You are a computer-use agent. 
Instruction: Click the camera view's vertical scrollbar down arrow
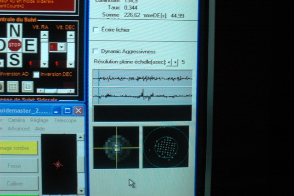coord(81,191)
